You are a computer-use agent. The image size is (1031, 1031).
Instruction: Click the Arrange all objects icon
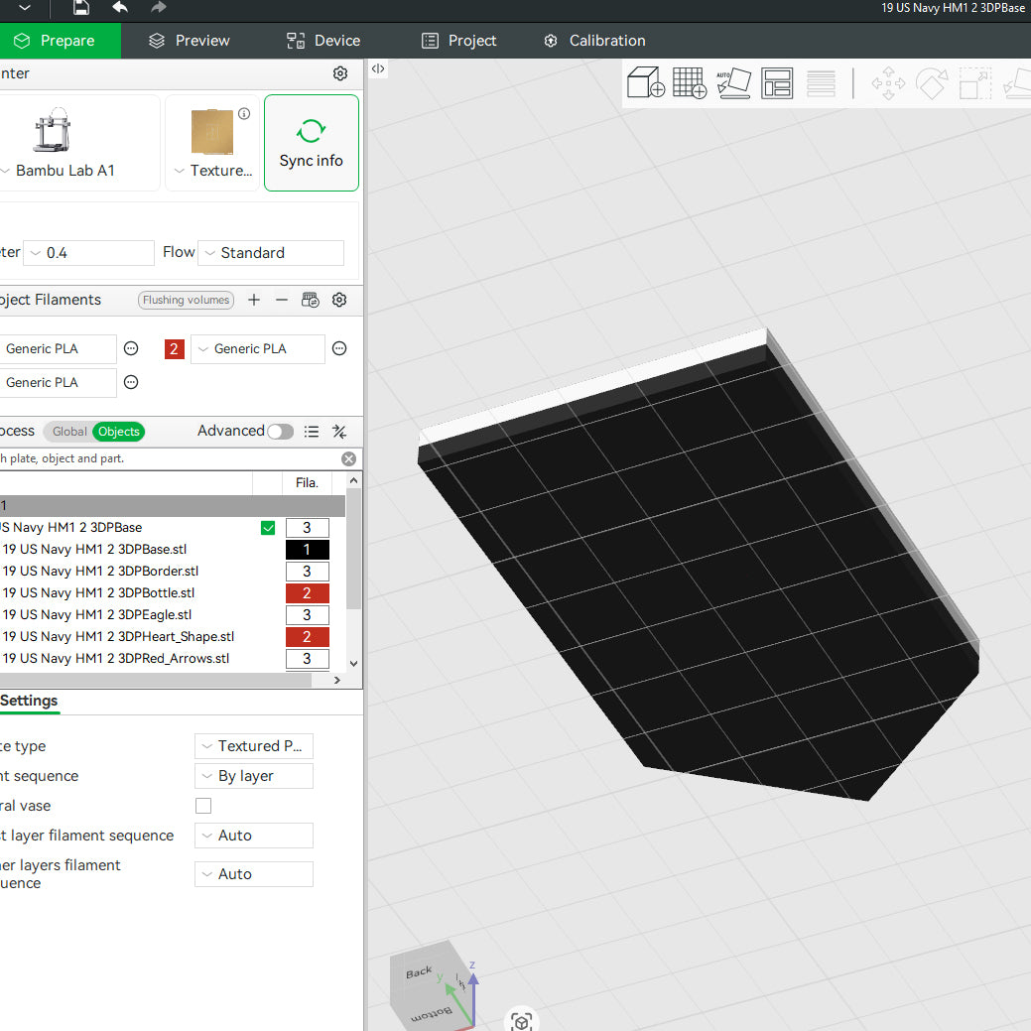[777, 83]
